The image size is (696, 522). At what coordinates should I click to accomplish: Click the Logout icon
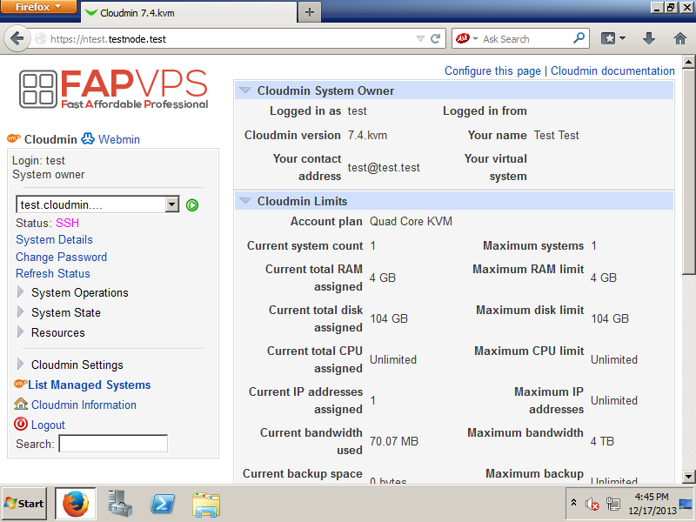pos(19,424)
